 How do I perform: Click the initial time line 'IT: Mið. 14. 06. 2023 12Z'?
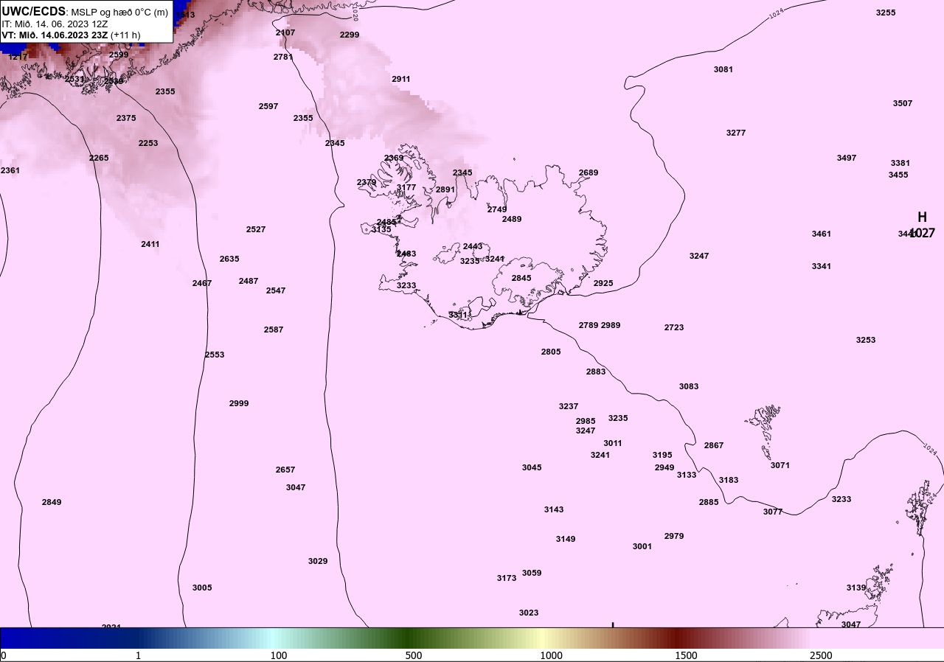click(x=55, y=24)
